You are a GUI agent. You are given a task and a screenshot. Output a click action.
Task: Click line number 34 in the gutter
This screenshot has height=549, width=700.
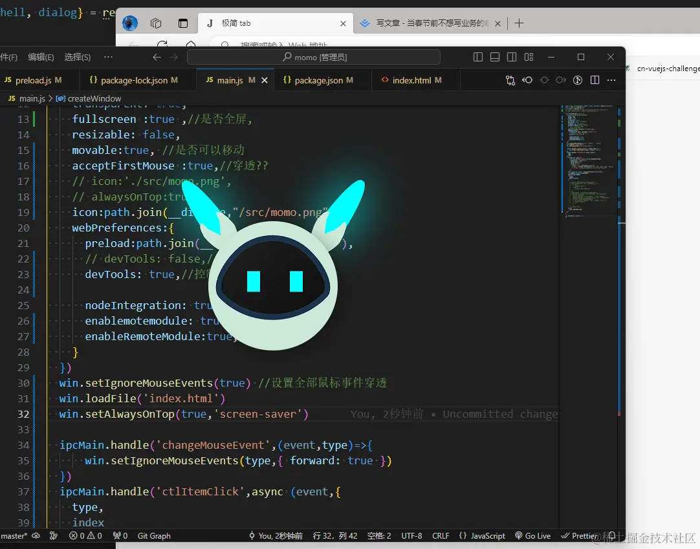23,445
